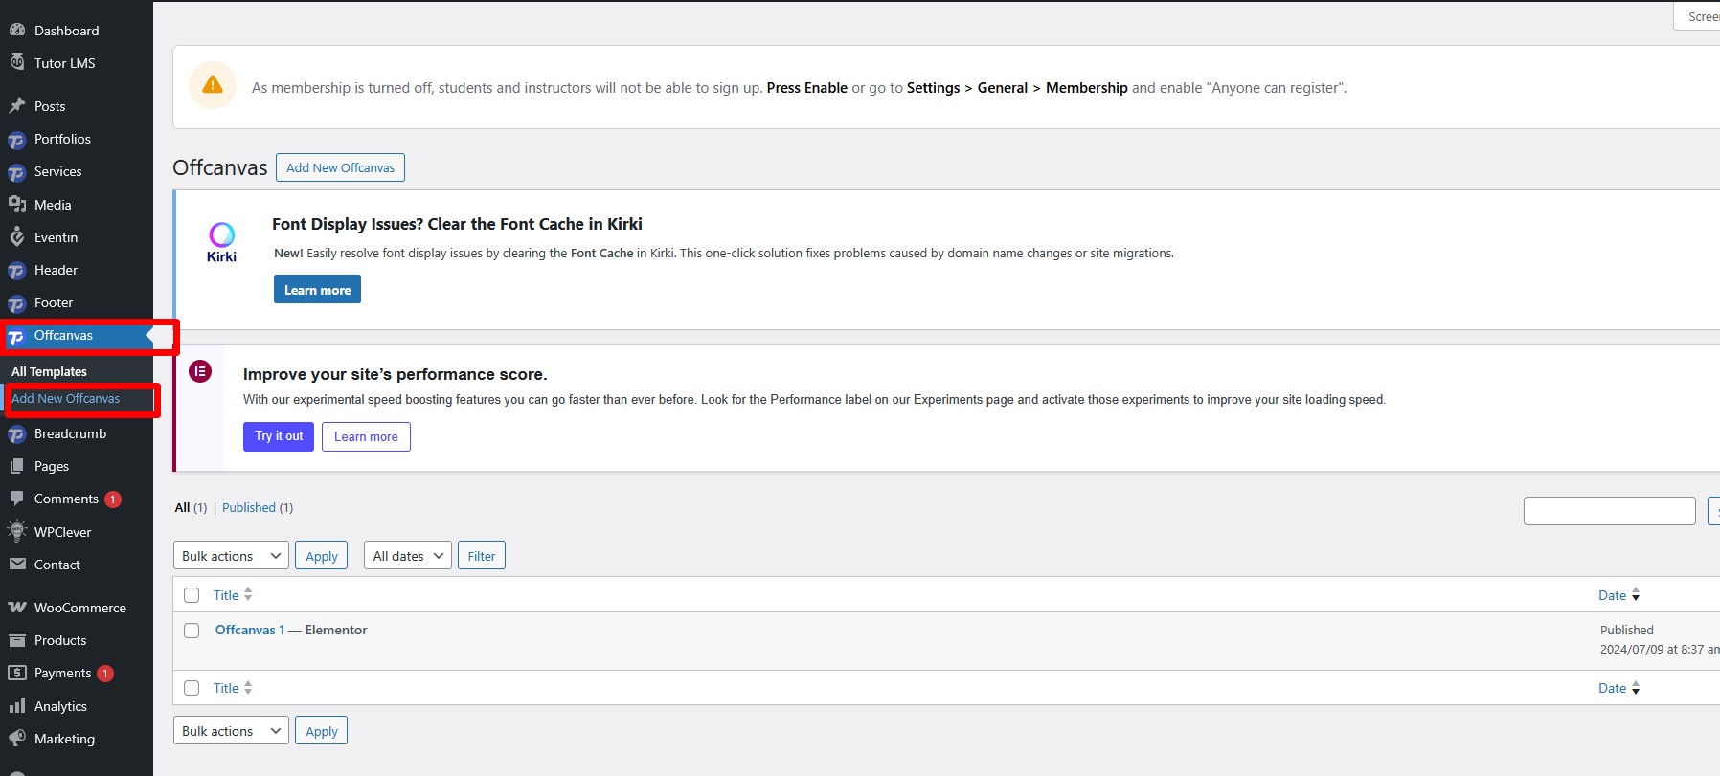Viewport: 1720px width, 776px height.
Task: Open WooCommerce menu in sidebar
Action: click(77, 608)
